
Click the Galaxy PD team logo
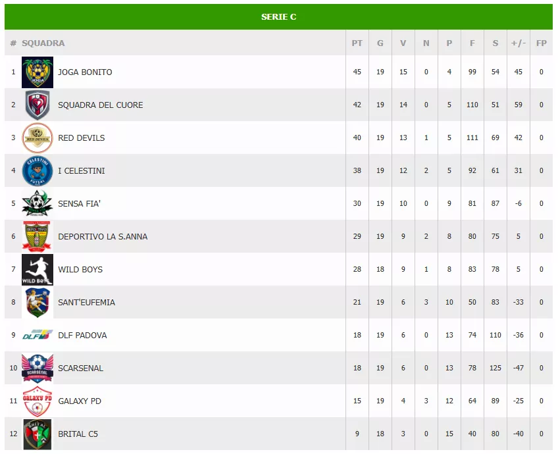coord(38,401)
